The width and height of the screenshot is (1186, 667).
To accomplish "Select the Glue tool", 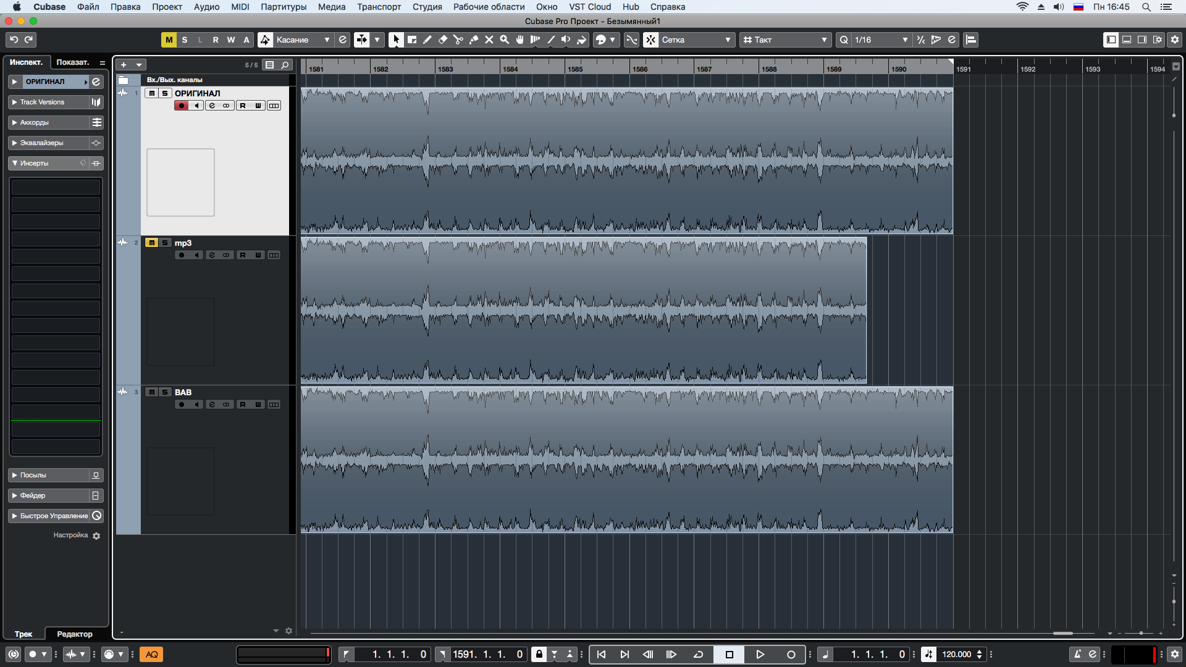I will pos(473,40).
